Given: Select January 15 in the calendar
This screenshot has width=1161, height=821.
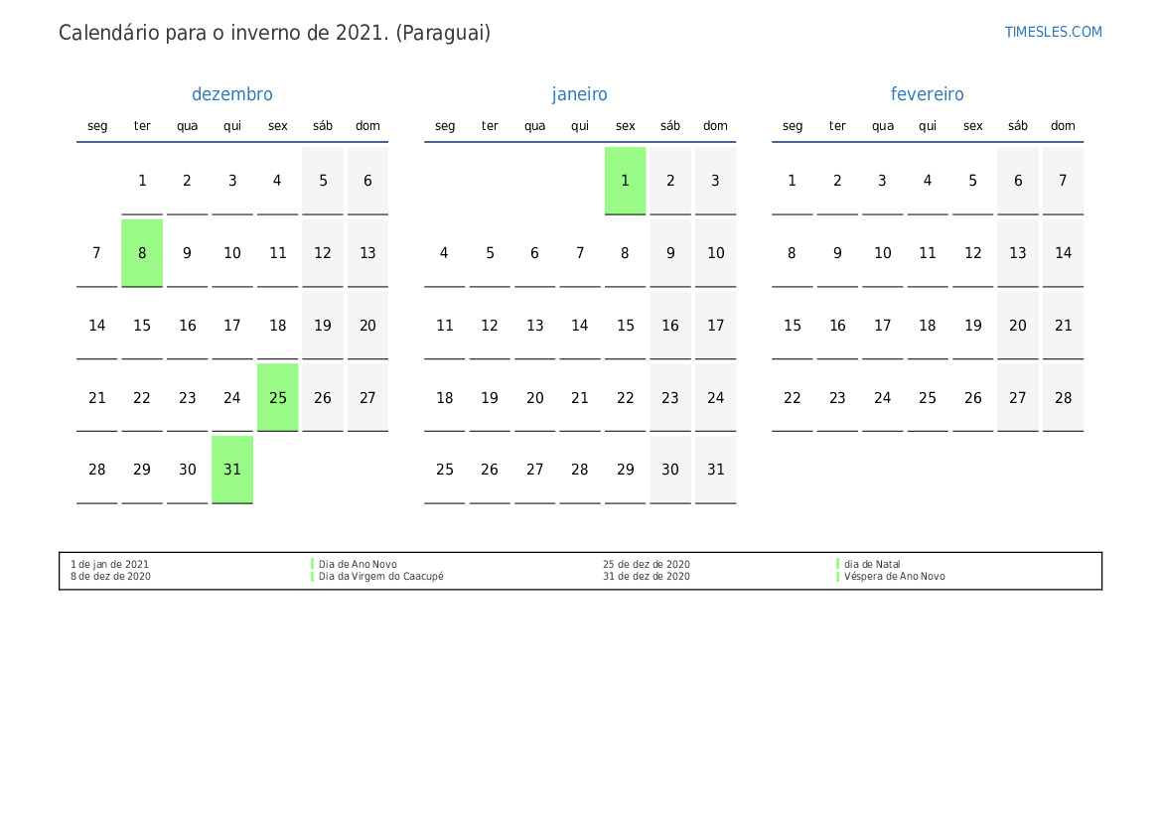Looking at the screenshot, I should [x=625, y=326].
